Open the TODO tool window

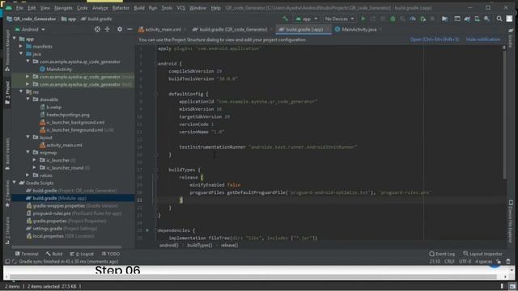coord(111,254)
